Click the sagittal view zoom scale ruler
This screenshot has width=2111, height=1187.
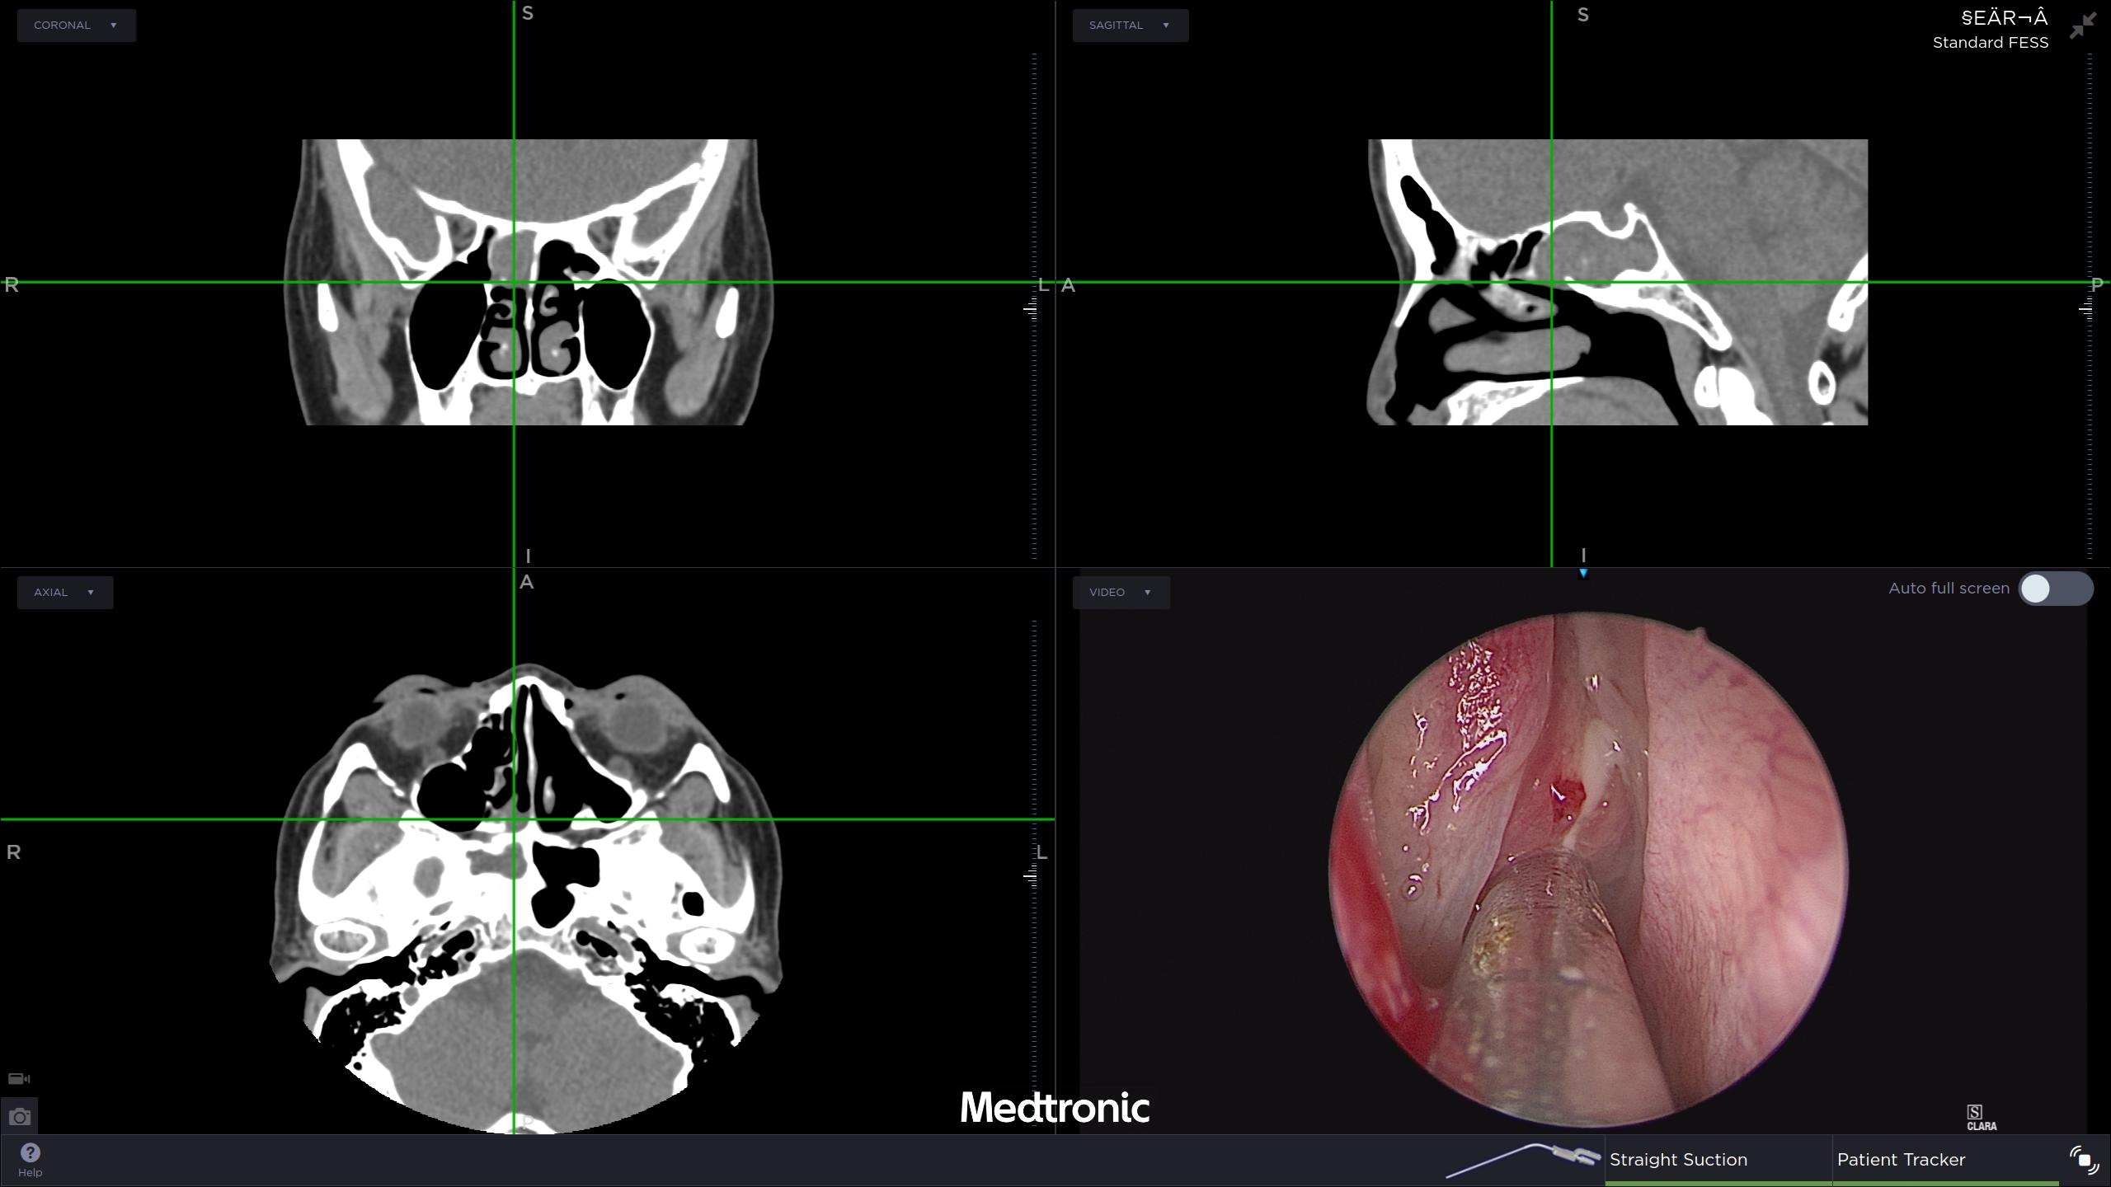point(2089,307)
